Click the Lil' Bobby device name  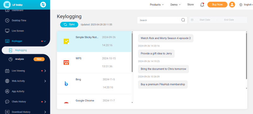17,5
